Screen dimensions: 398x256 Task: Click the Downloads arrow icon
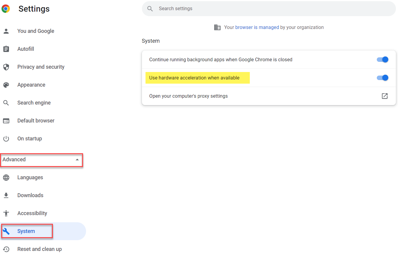click(x=6, y=195)
